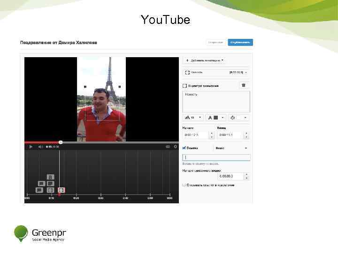Click the top-left annotation resize handle on video
The image size is (338, 253).
coord(85,87)
